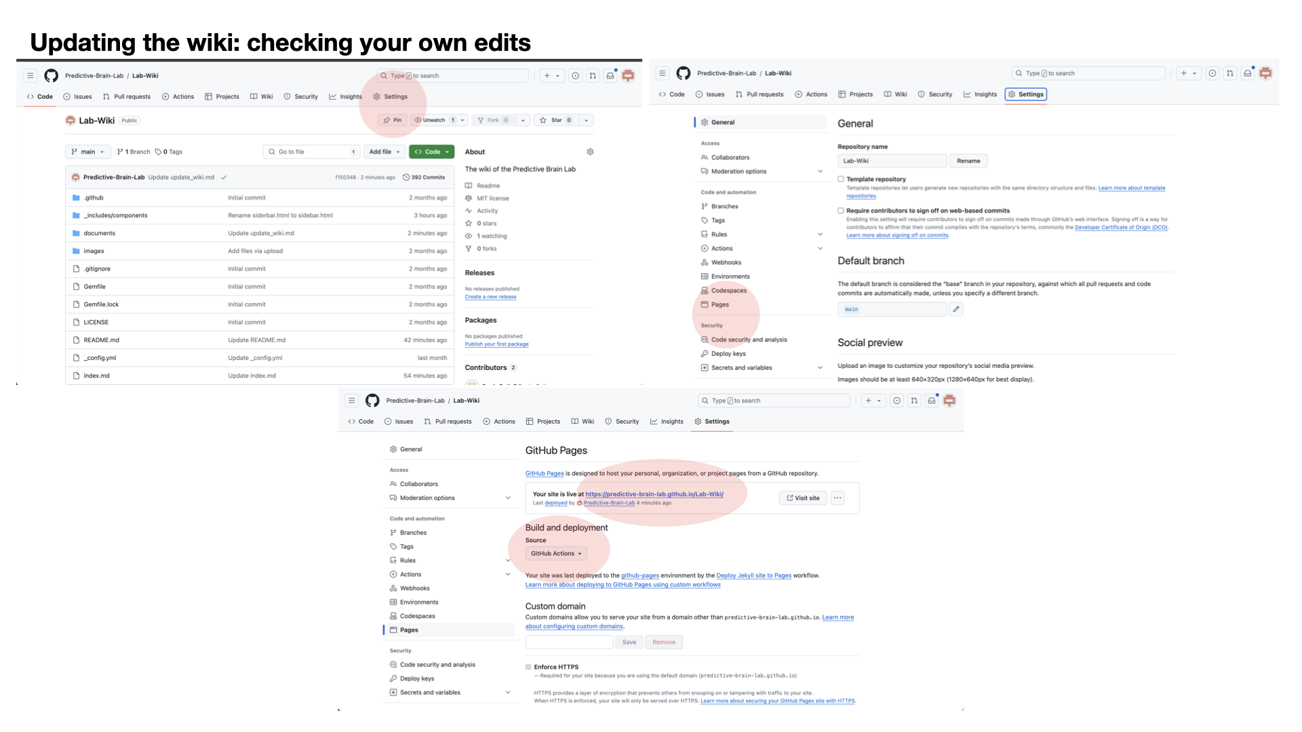Click the pencil edit icon next to the default branch field
The width and height of the screenshot is (1302, 732).
pos(956,309)
